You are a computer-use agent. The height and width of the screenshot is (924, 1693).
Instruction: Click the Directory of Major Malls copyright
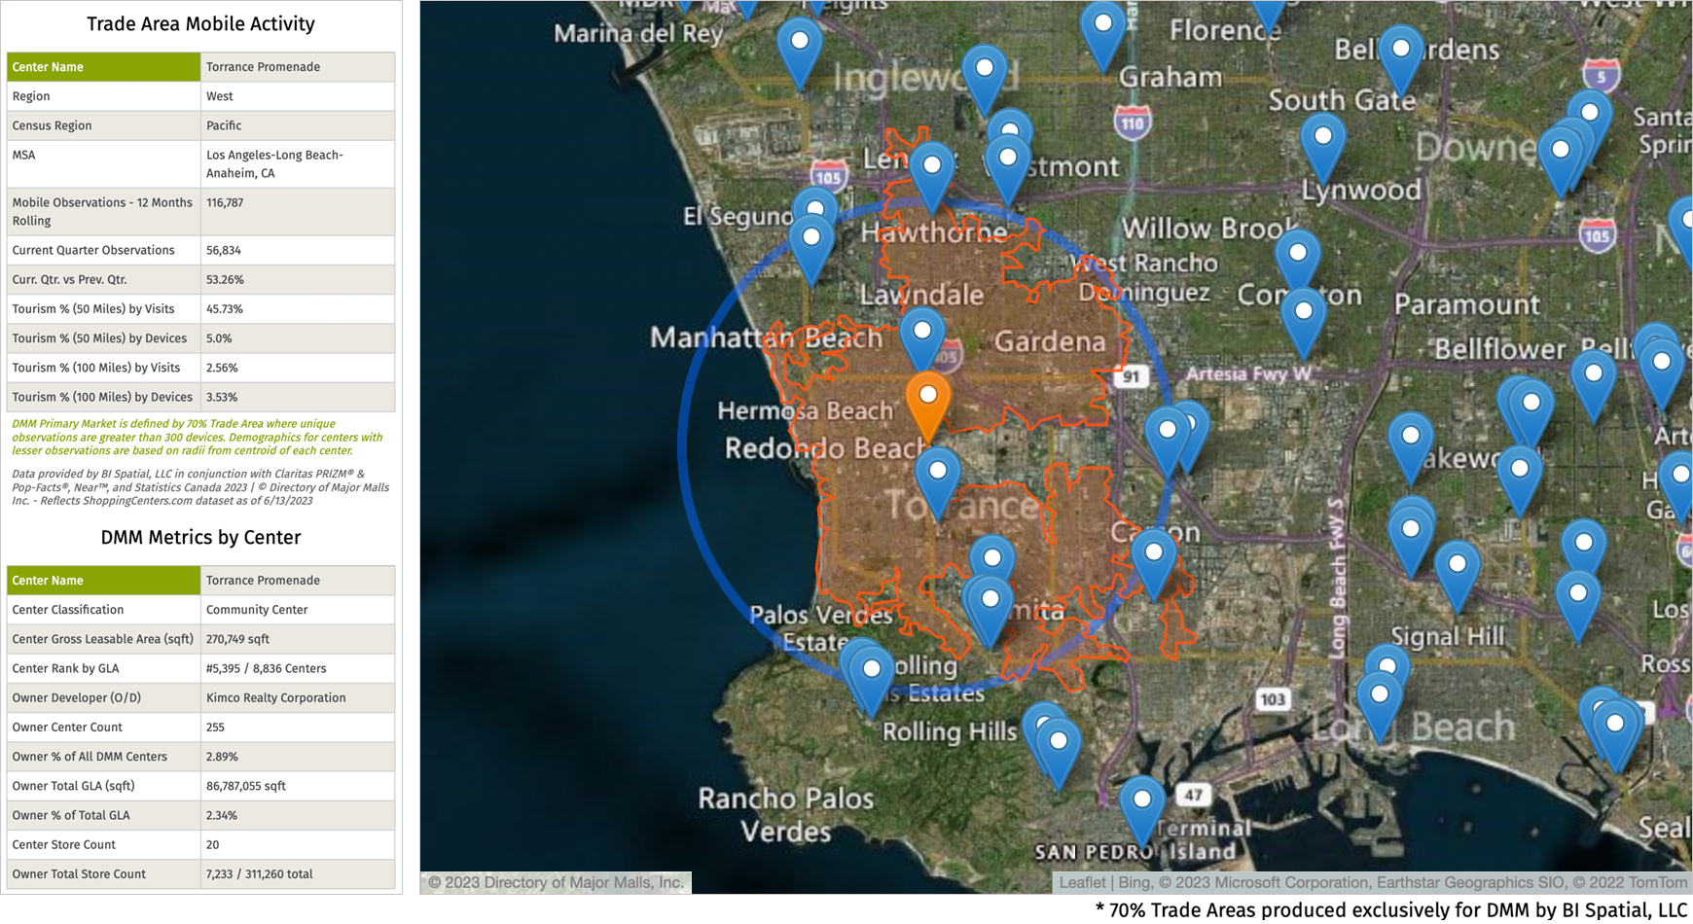556,882
